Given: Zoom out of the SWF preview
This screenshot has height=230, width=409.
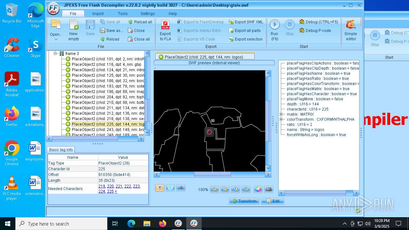Looking at the screenshot, I should click(x=225, y=189).
